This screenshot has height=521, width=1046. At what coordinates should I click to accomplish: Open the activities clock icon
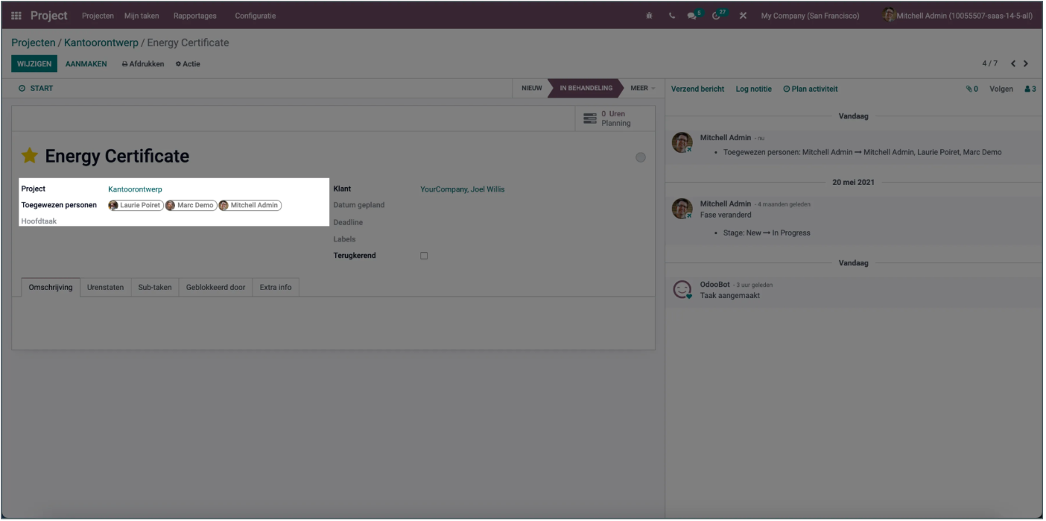[x=717, y=16]
